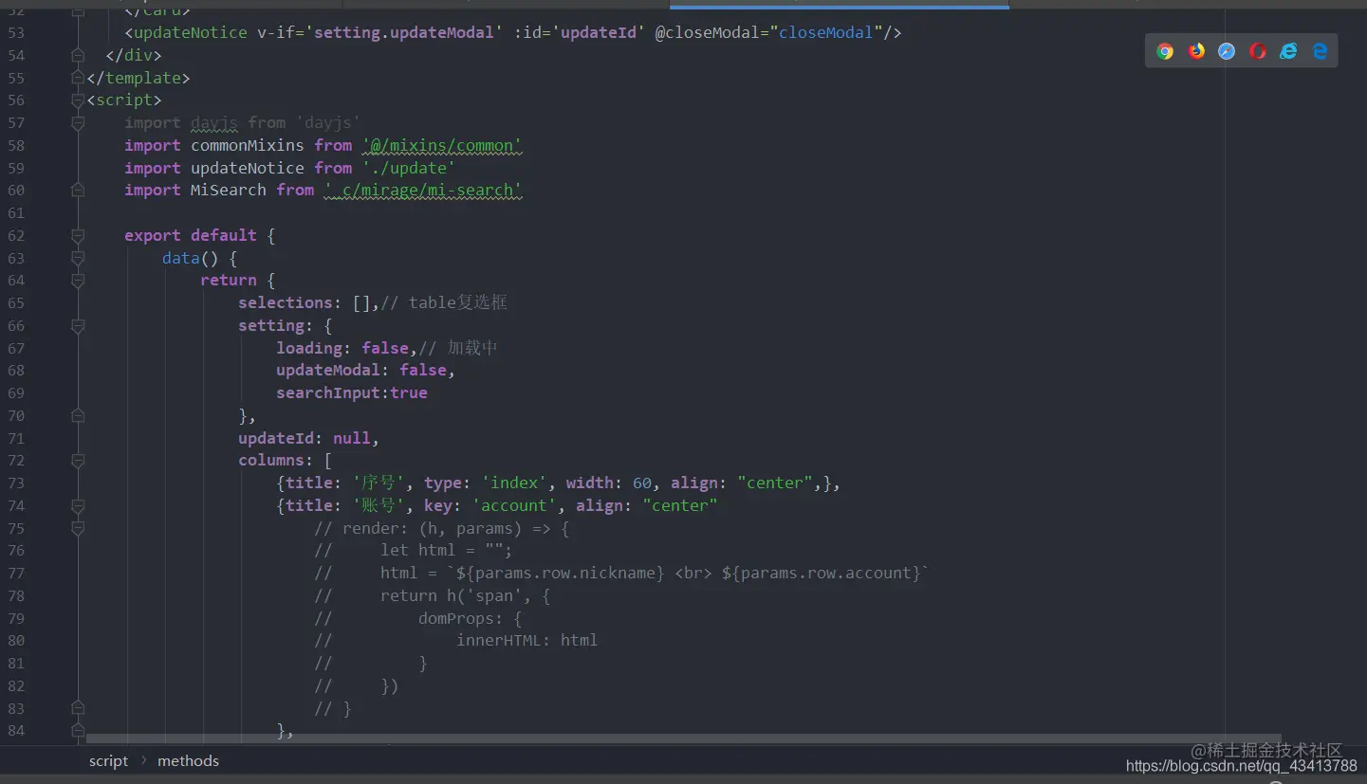Image resolution: width=1367 pixels, height=784 pixels.
Task: Click the export default keyword
Action: [x=191, y=235]
